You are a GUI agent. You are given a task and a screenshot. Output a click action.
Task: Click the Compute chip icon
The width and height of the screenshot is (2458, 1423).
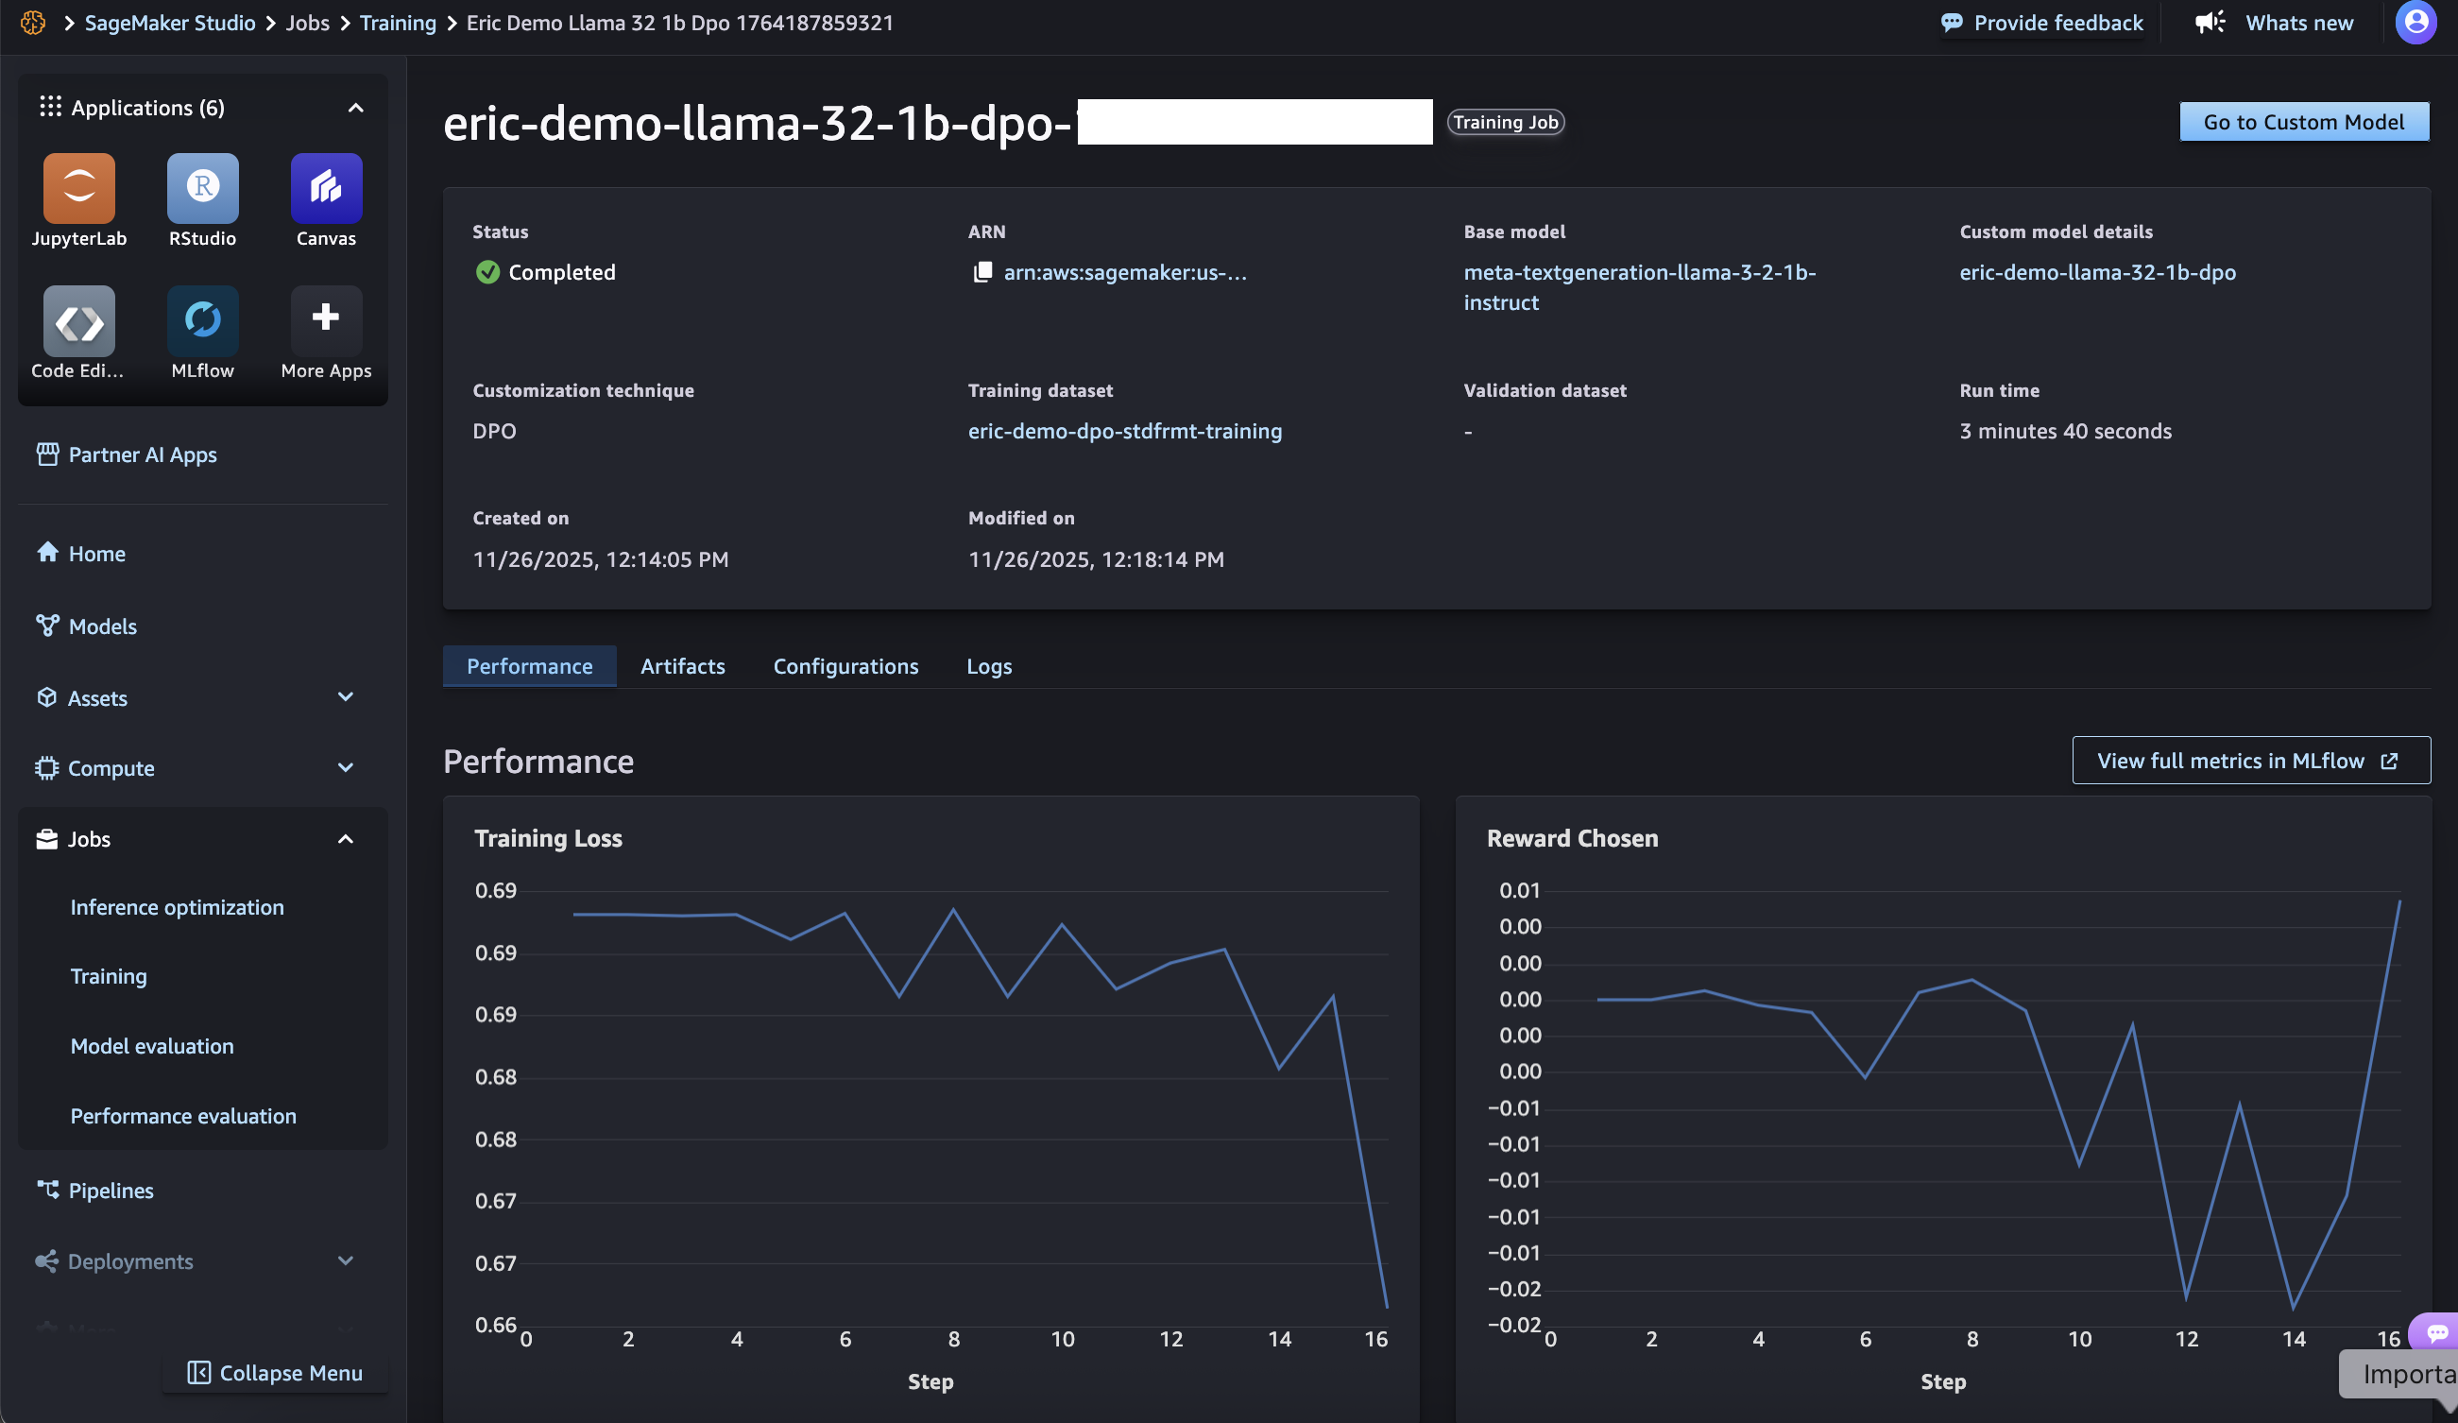tap(47, 767)
